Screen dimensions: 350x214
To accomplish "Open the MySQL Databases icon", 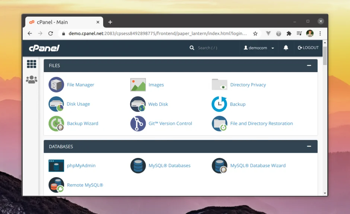I will [138, 165].
